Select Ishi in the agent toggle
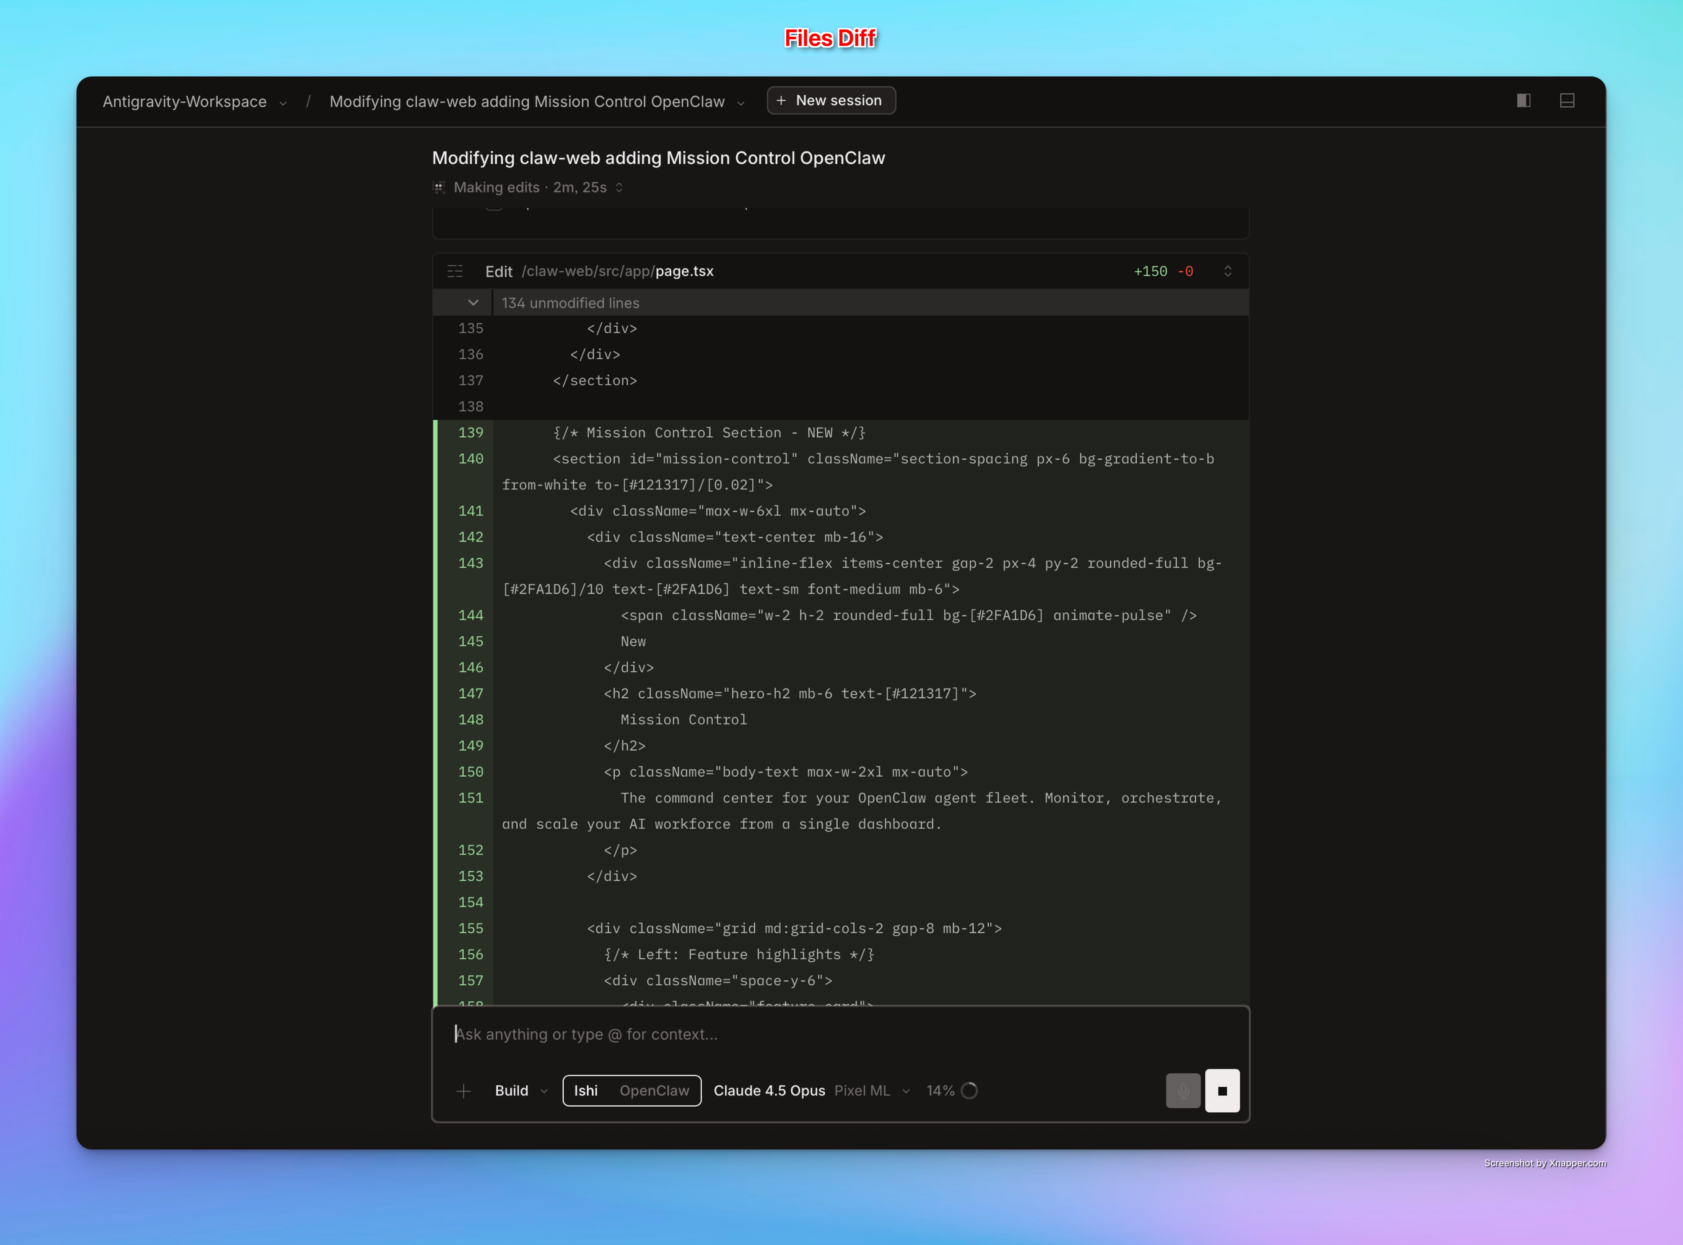The height and width of the screenshot is (1245, 1683). [586, 1091]
